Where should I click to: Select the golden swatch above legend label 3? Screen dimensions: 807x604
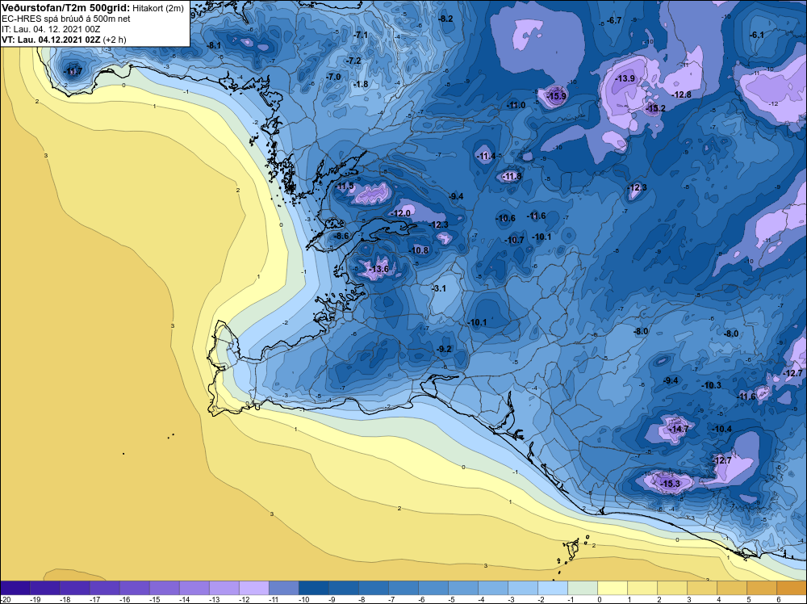(x=701, y=588)
